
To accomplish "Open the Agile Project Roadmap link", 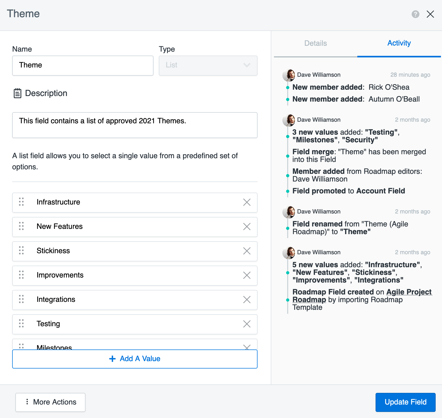I will (409, 292).
